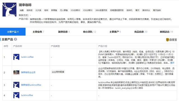Open the 竞品信息 tab
The image size is (179, 101).
point(141,32)
